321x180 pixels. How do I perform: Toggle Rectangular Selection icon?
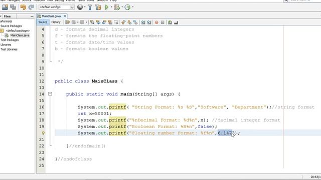click(116, 22)
